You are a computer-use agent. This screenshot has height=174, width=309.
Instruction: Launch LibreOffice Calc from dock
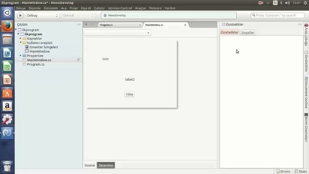click(x=7, y=66)
